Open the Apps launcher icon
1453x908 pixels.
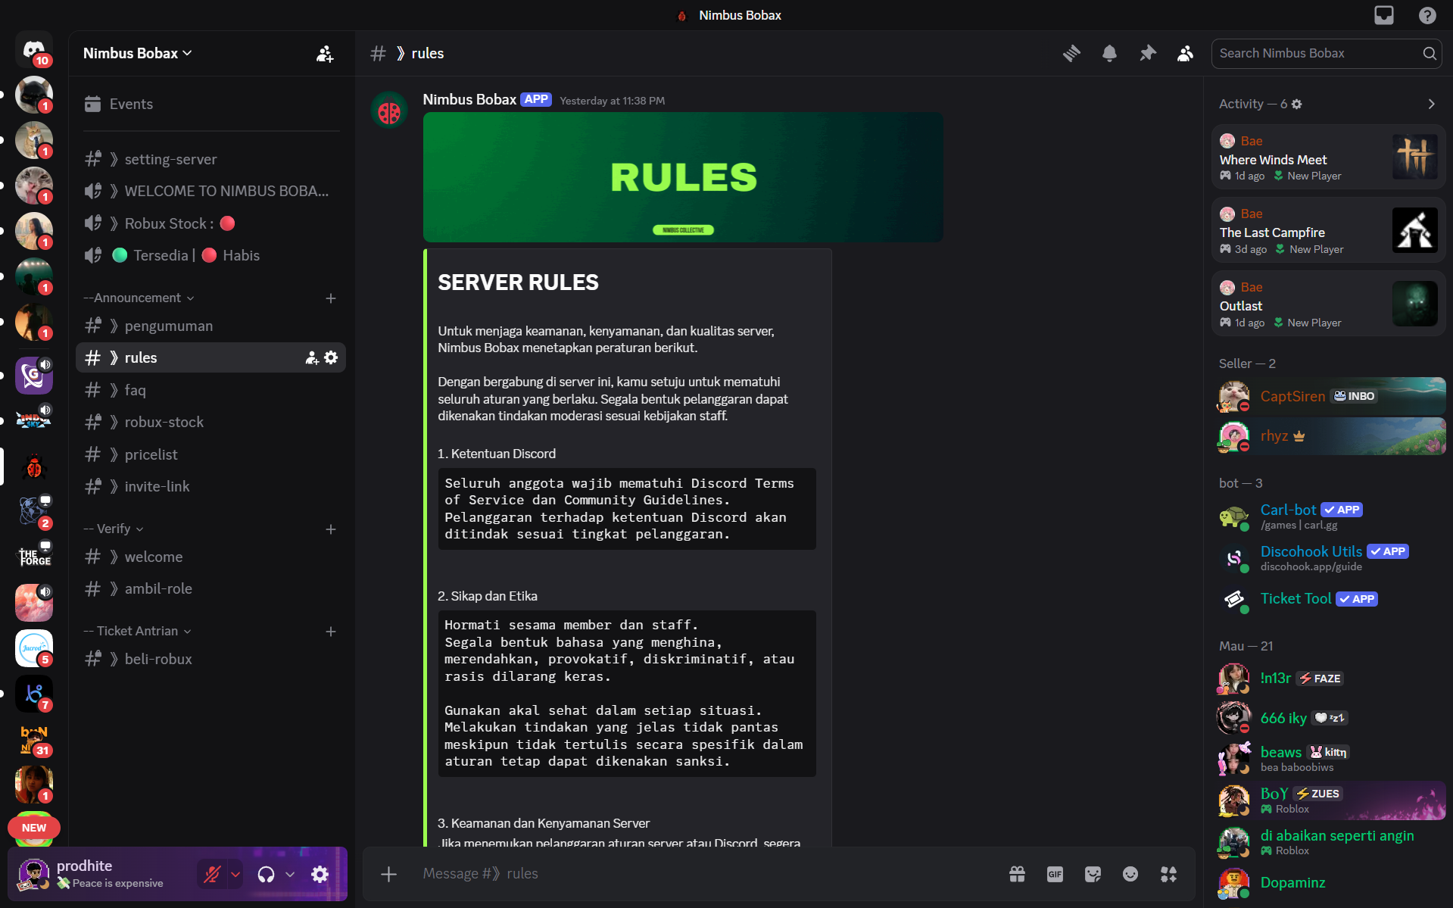pyautogui.click(x=1168, y=874)
